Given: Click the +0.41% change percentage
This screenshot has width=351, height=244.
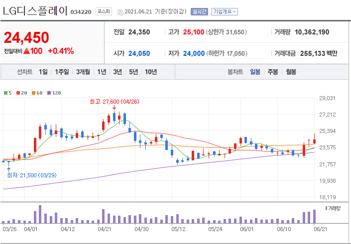Looking at the screenshot, I should (61, 51).
